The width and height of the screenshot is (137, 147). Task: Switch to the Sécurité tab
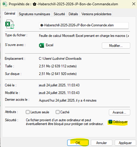59,14
